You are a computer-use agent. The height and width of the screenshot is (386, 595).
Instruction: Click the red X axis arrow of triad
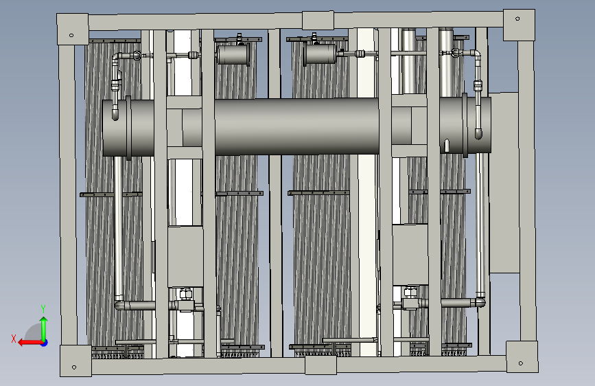coord(30,343)
